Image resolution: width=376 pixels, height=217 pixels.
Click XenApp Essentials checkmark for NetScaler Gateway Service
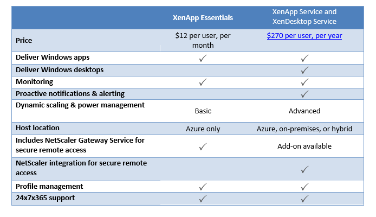tap(203, 146)
